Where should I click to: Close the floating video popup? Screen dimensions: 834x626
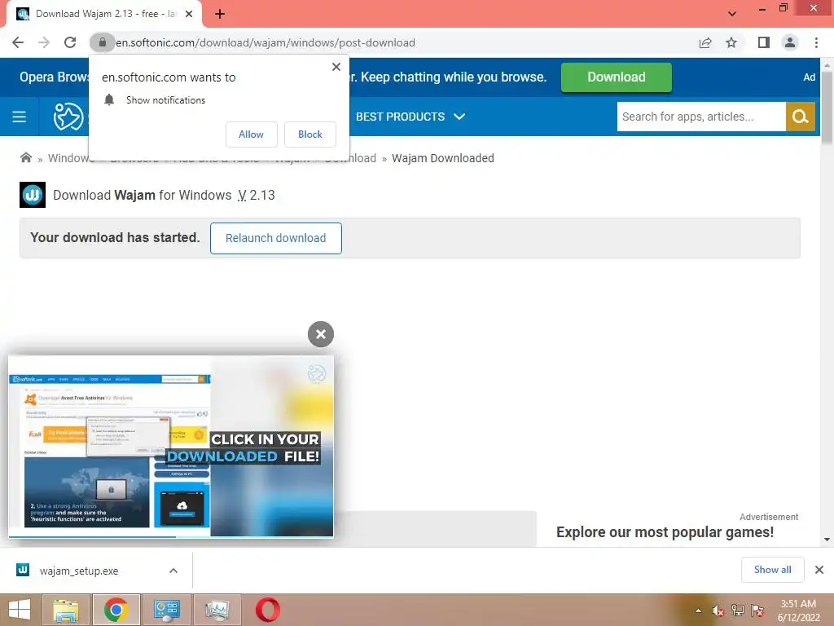321,334
